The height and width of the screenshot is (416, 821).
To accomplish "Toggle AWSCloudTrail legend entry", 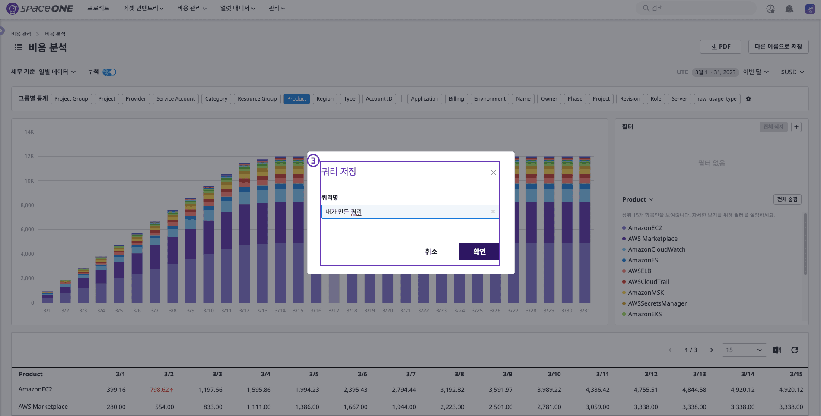I will coord(646,282).
